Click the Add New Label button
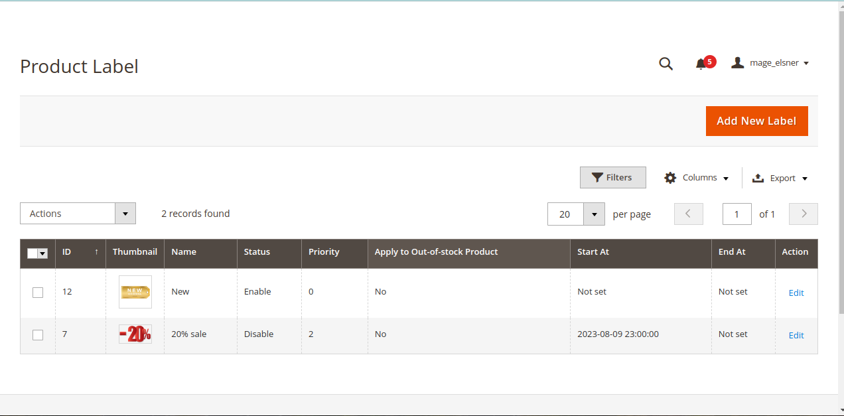The height and width of the screenshot is (416, 844). pos(756,121)
